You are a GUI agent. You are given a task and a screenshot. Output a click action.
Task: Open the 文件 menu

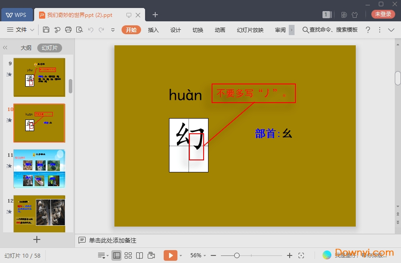point(22,30)
